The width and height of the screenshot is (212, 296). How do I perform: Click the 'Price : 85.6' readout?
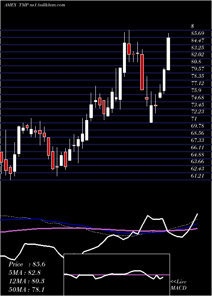pyautogui.click(x=27, y=264)
